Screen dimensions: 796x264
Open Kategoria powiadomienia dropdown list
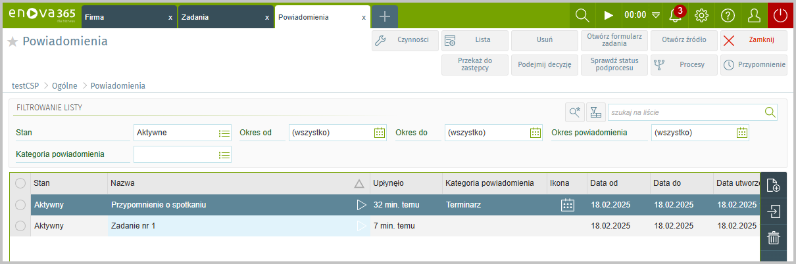224,155
